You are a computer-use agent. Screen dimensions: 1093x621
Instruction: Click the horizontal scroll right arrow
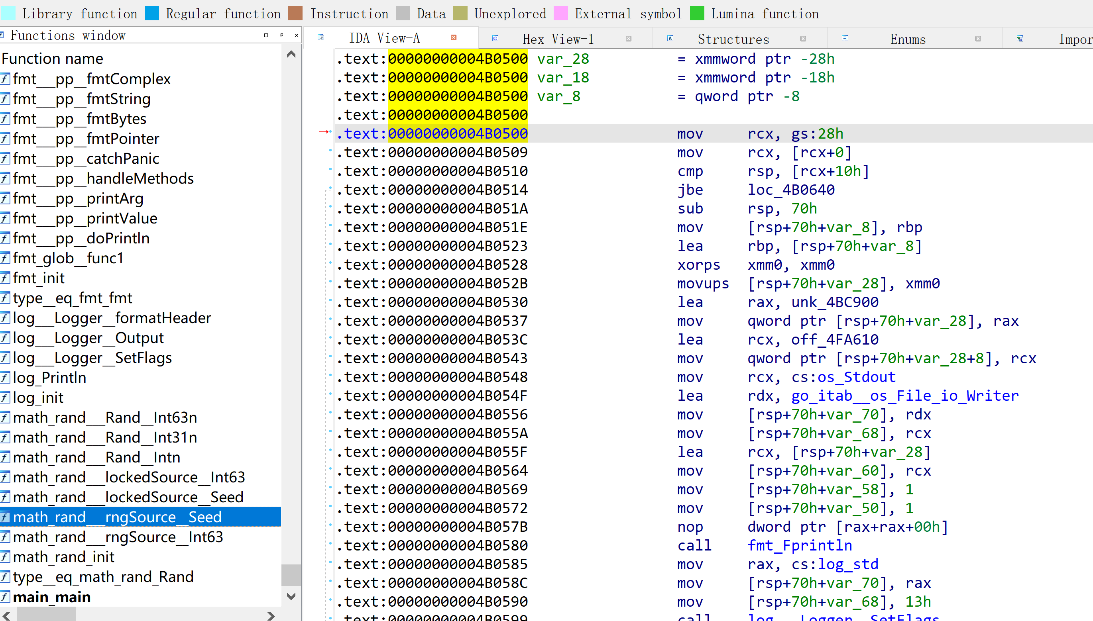[x=271, y=616]
